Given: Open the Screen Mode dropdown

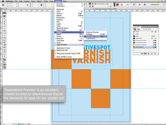Looking at the screenshot, I should click(140, 4).
